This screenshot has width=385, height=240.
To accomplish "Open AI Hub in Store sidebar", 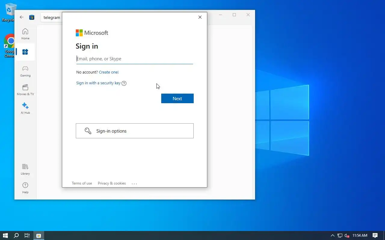I will pyautogui.click(x=25, y=108).
